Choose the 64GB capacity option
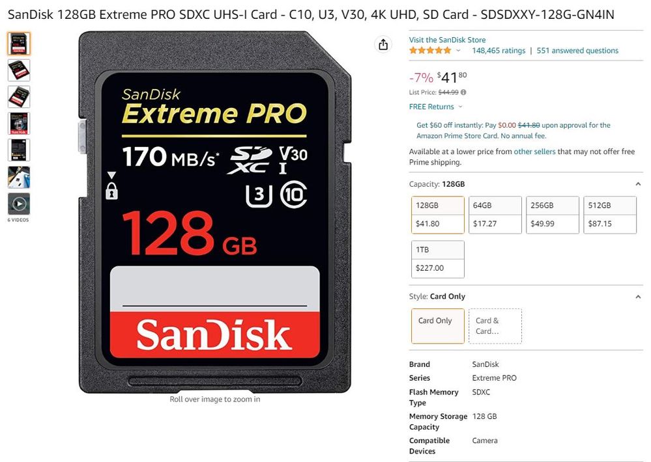Screen dimensions: 651x462 [495, 215]
